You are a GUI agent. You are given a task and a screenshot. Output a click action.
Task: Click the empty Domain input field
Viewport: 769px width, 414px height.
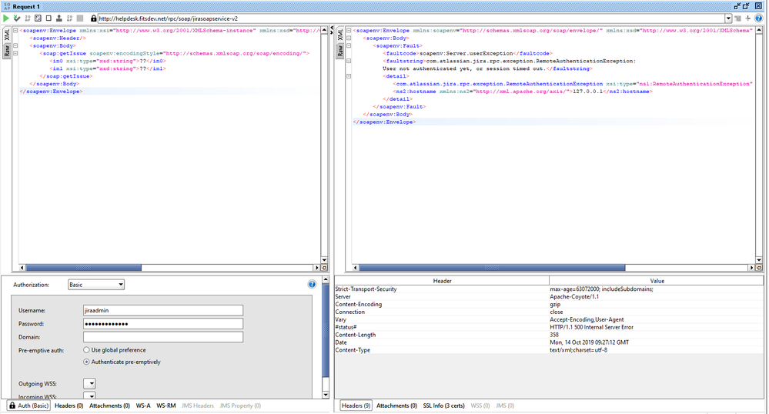pyautogui.click(x=163, y=337)
